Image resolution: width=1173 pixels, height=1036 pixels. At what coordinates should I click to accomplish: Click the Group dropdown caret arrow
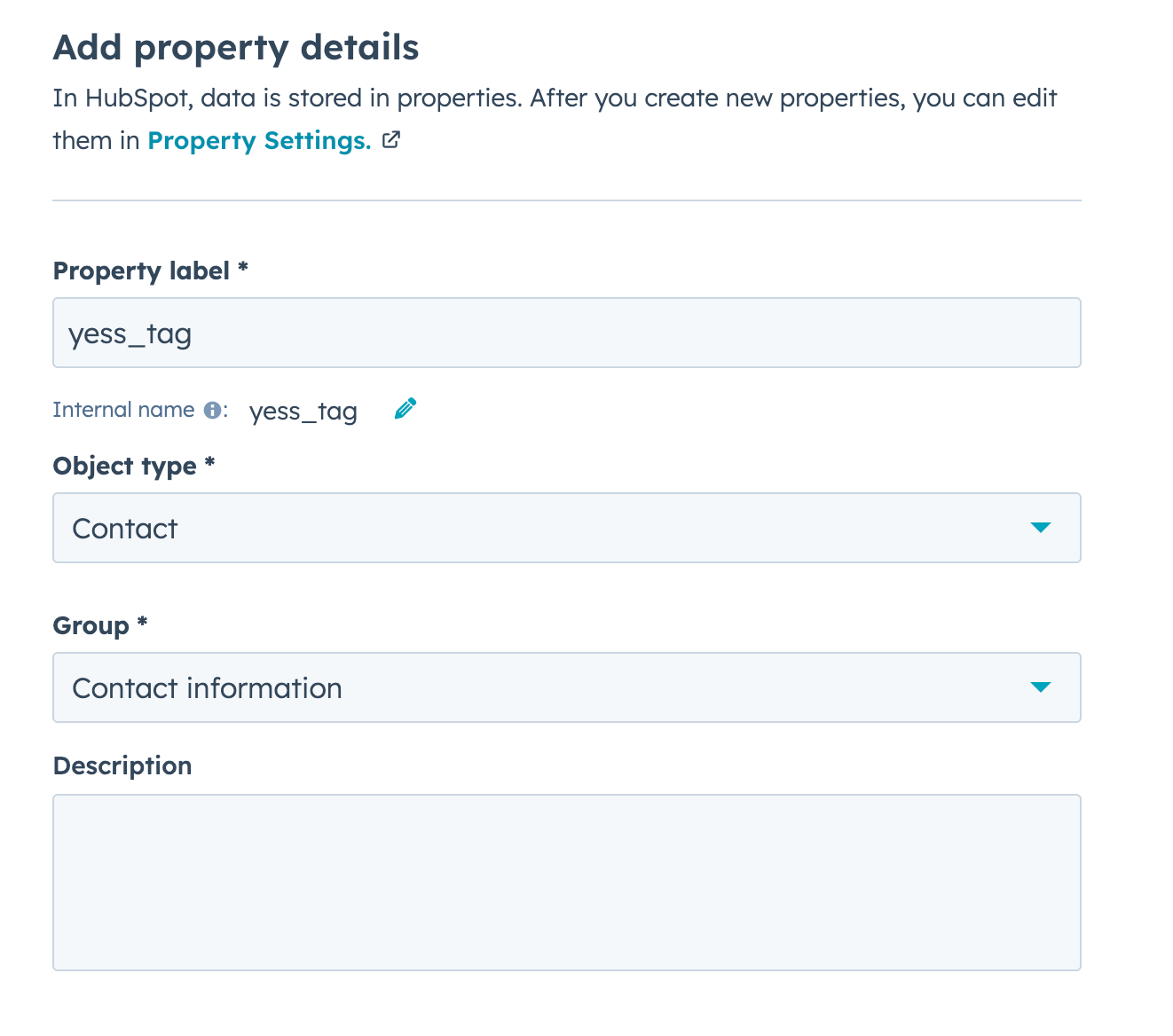click(1040, 687)
